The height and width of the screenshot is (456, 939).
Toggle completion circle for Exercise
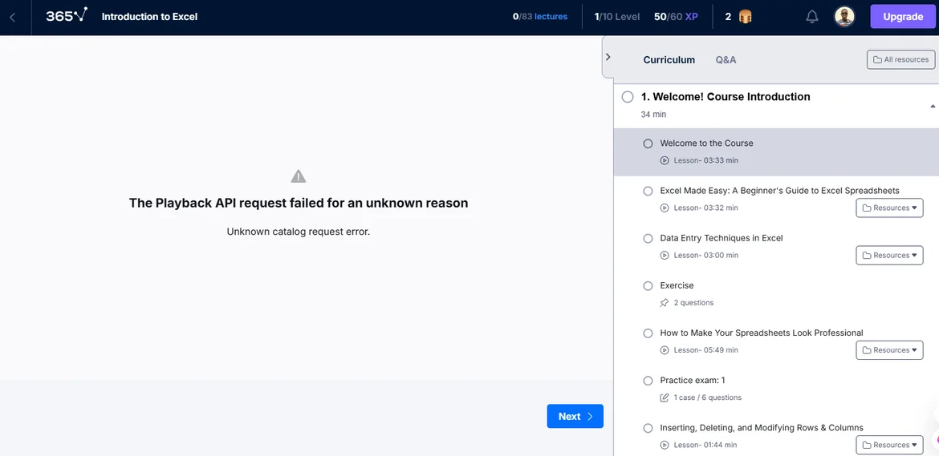648,285
